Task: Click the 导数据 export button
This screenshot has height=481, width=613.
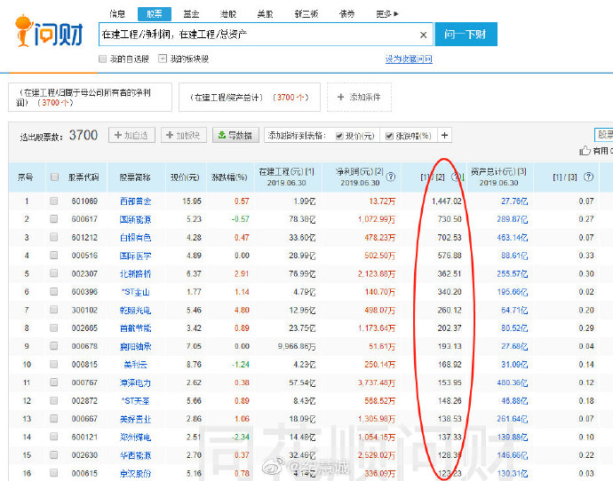Action: click(x=235, y=135)
